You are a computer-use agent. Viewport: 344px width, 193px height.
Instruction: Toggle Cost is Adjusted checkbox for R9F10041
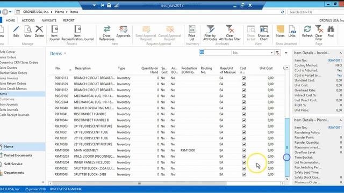[x=244, y=114]
